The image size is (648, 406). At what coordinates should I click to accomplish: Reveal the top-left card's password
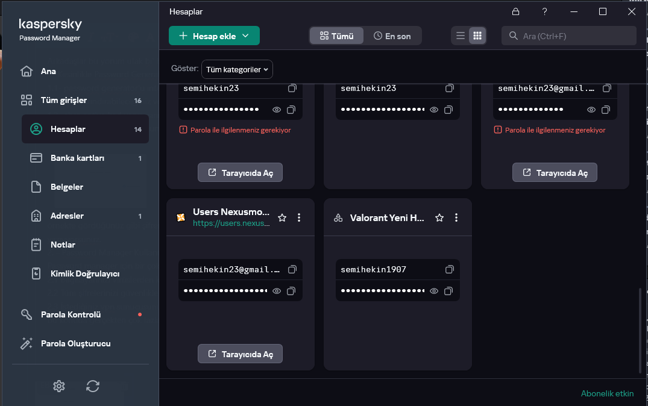(277, 110)
